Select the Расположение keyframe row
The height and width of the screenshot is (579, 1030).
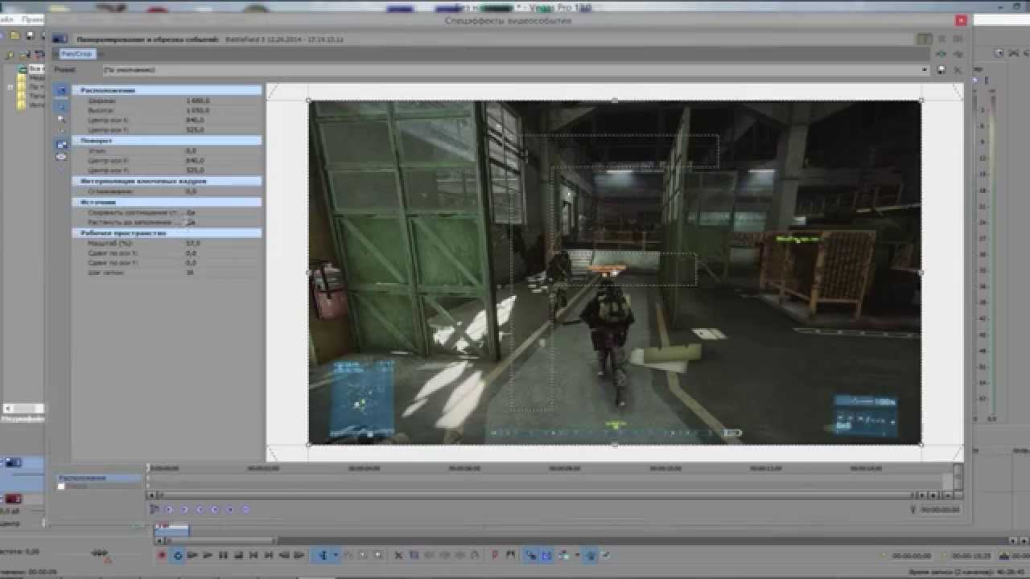pyautogui.click(x=98, y=478)
